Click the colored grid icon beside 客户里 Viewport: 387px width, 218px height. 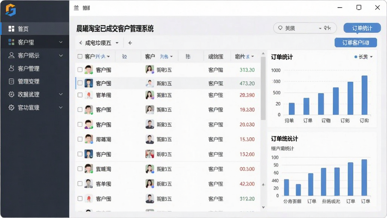[x=11, y=42]
